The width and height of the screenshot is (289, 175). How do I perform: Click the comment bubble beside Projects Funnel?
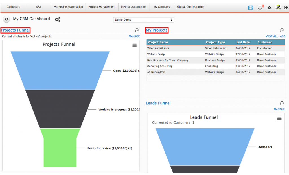[137, 30]
